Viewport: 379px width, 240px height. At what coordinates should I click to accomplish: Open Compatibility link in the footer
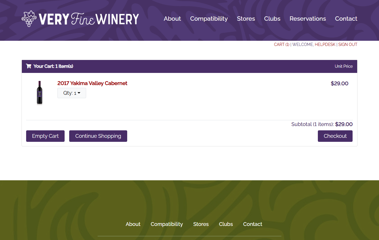(x=167, y=224)
